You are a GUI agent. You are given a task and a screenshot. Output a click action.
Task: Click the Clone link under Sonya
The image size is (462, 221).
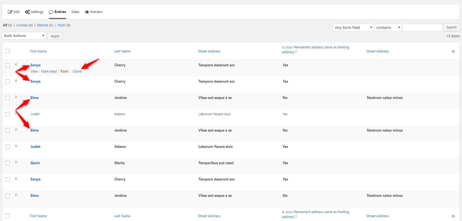pyautogui.click(x=77, y=71)
